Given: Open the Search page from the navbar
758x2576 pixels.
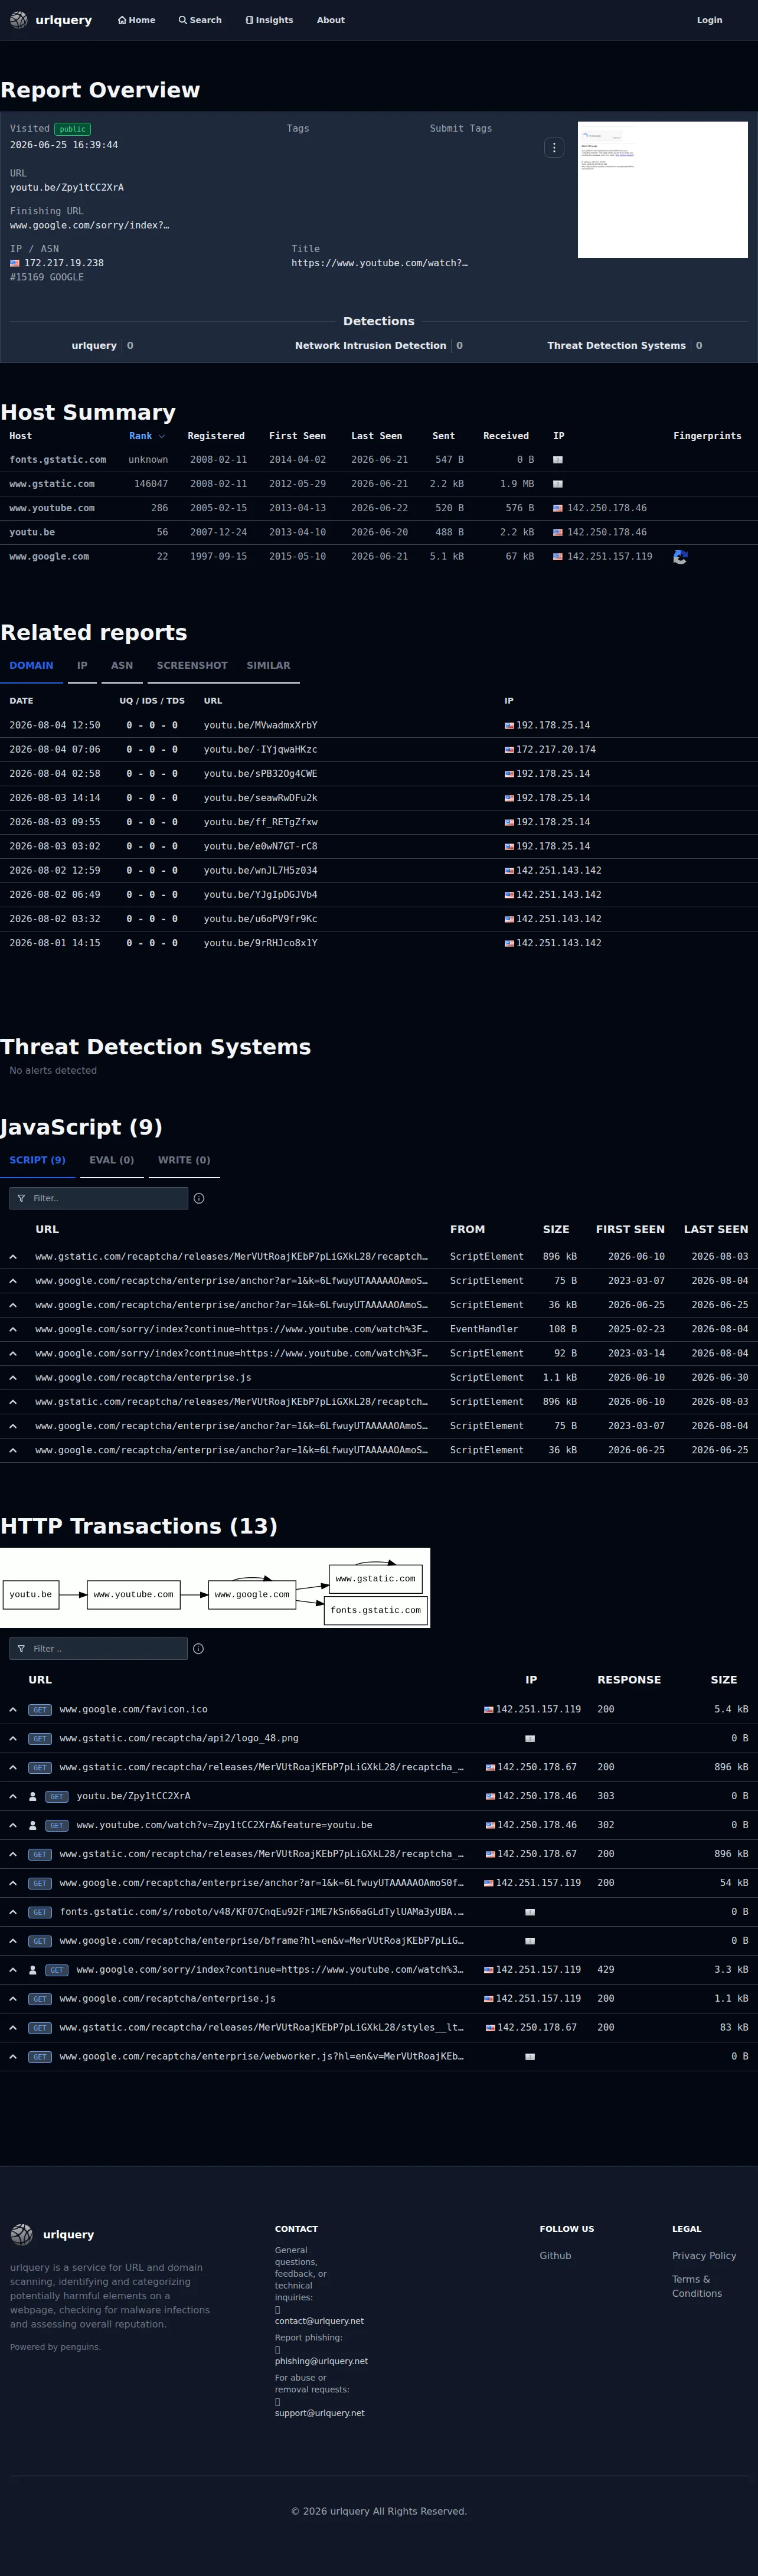Looking at the screenshot, I should click(x=200, y=20).
